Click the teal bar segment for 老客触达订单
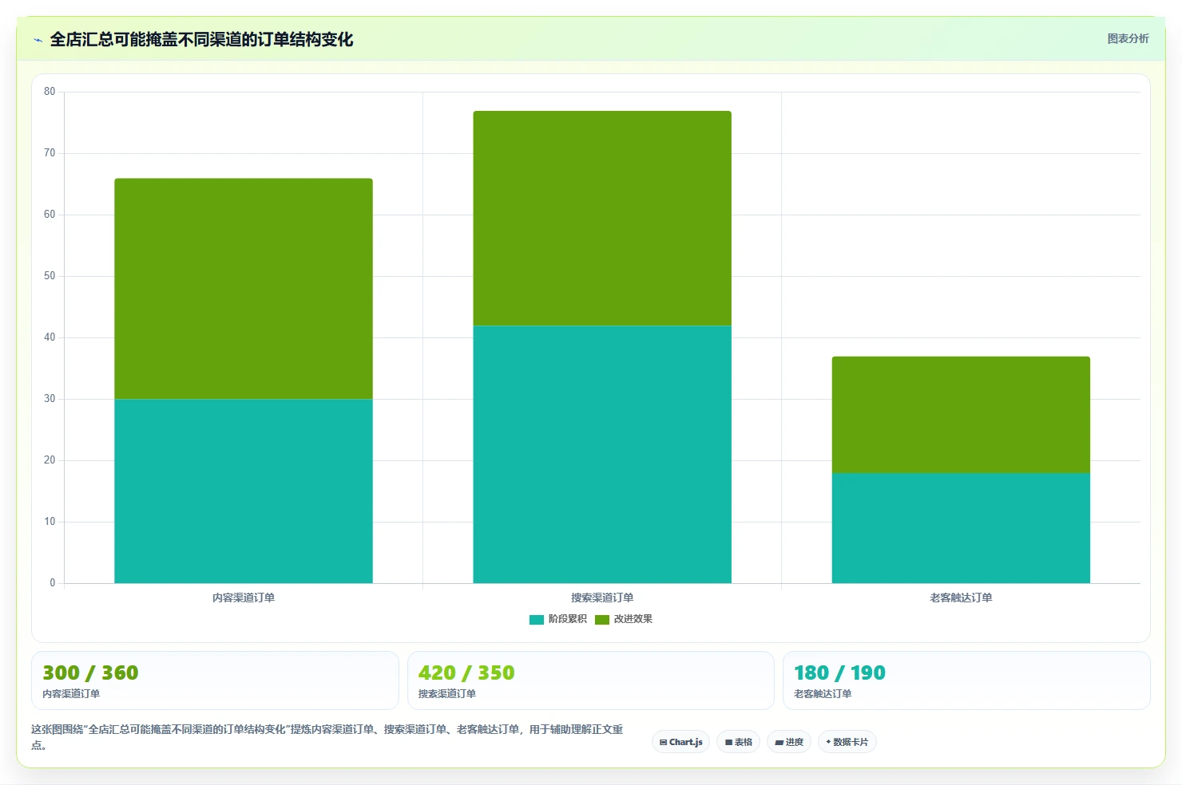This screenshot has height=785, width=1182. click(961, 528)
